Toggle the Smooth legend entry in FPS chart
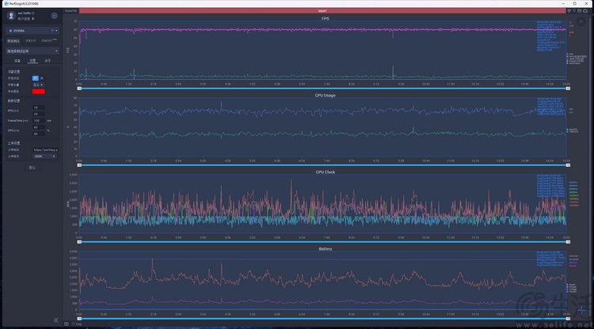594x329 pixels. [x=577, y=56]
